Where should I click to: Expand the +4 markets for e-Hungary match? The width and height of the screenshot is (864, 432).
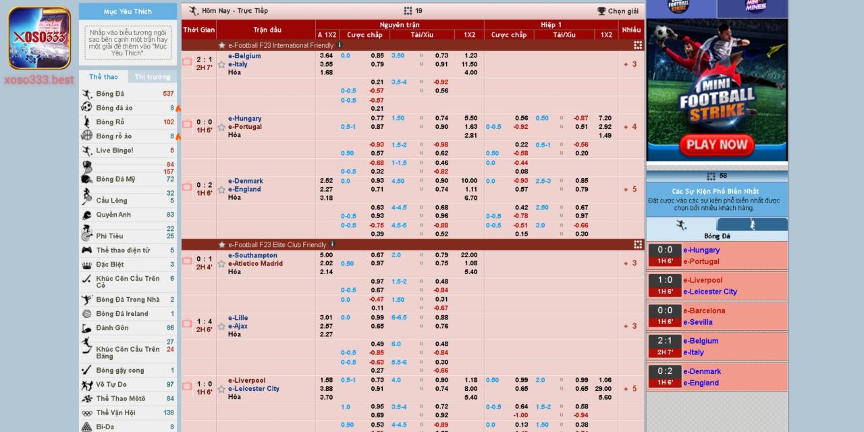[630, 127]
